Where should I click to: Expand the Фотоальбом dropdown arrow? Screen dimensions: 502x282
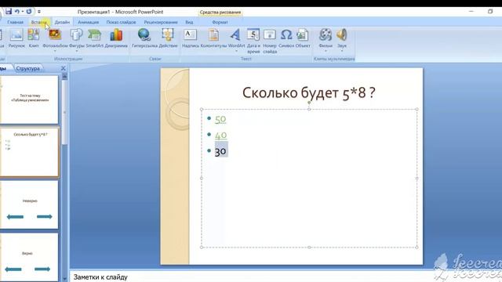[55, 50]
